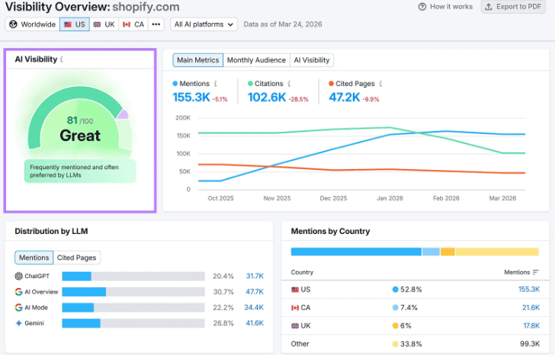Click the Data as of Mar 24, 2026 text

tap(283, 24)
